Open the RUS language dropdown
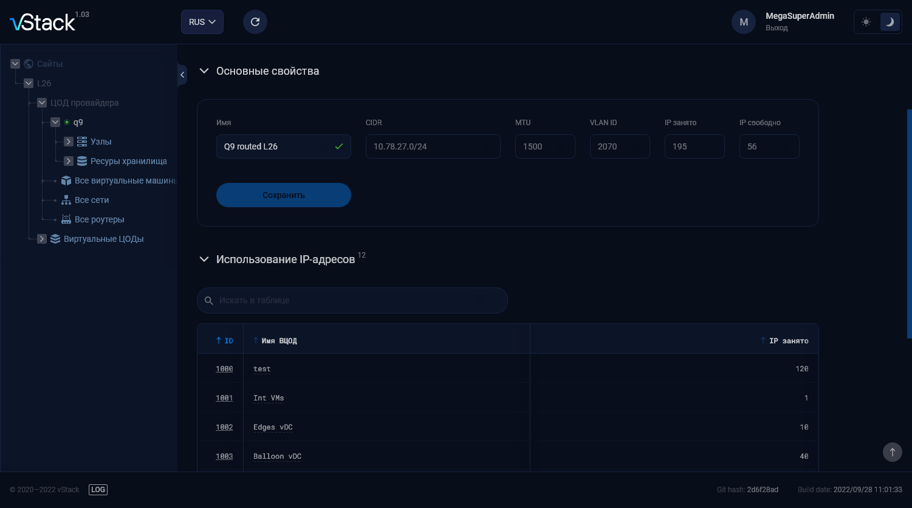 (x=202, y=22)
